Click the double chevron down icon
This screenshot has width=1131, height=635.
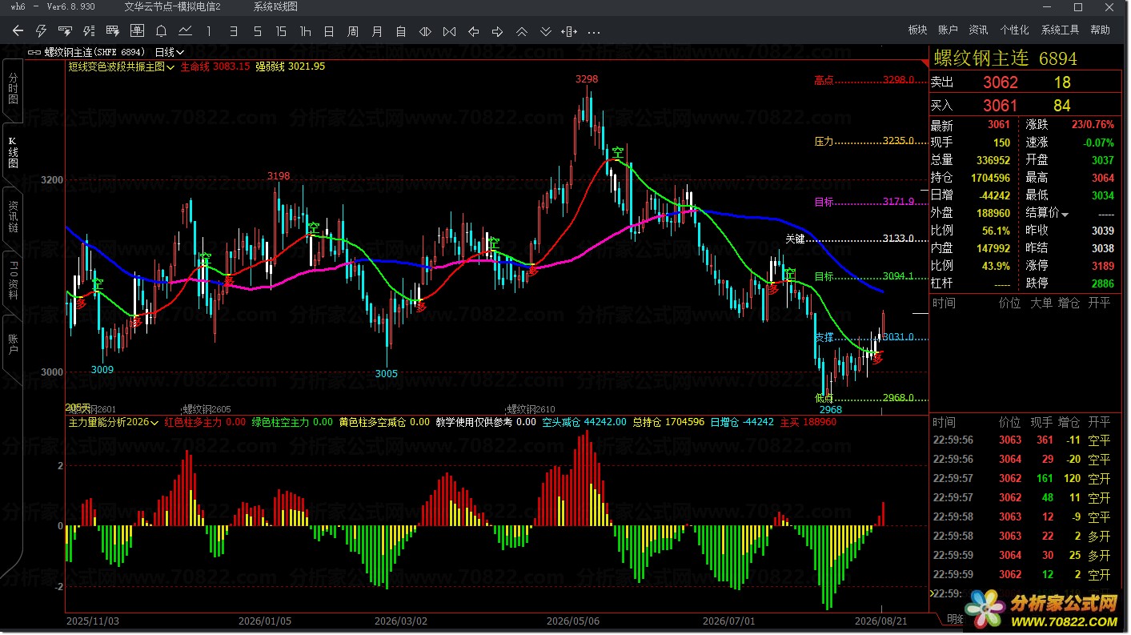pos(545,31)
